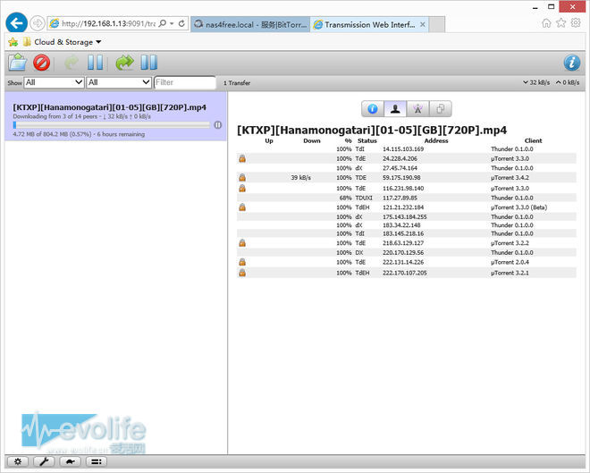This screenshot has width=590, height=473.
Task: Switch to the nas4free.local browser tab
Action: (250, 24)
